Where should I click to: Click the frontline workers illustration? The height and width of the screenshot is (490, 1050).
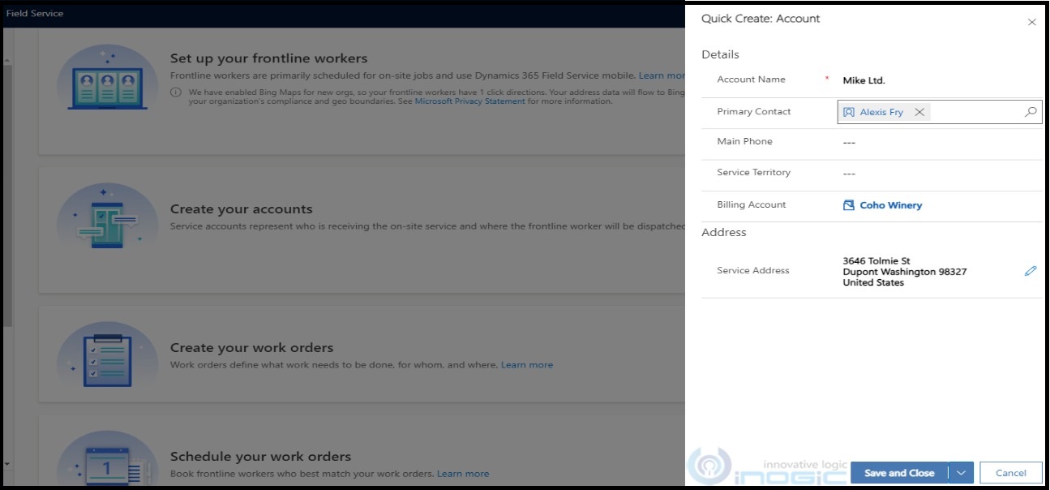pos(107,79)
